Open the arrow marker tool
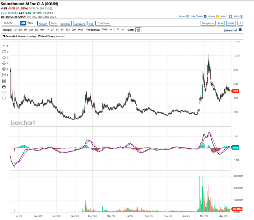Viewport: 254px width, 220px height. point(5,63)
